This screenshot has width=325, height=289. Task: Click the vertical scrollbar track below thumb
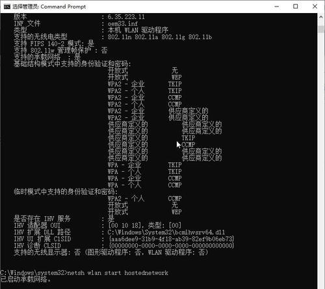pos(321,152)
